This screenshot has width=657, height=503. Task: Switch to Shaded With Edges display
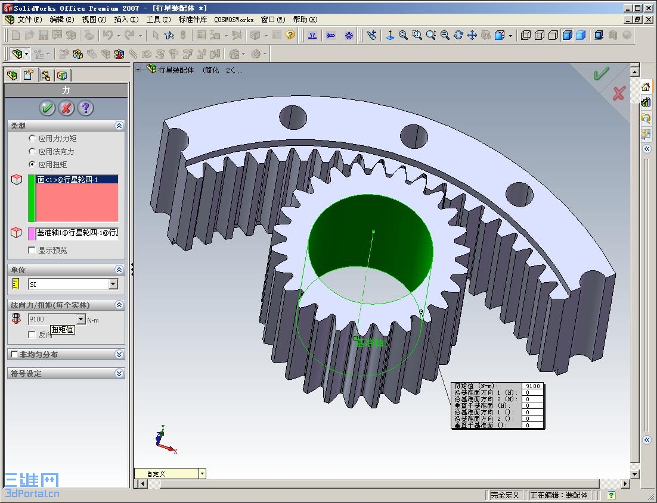[x=567, y=35]
